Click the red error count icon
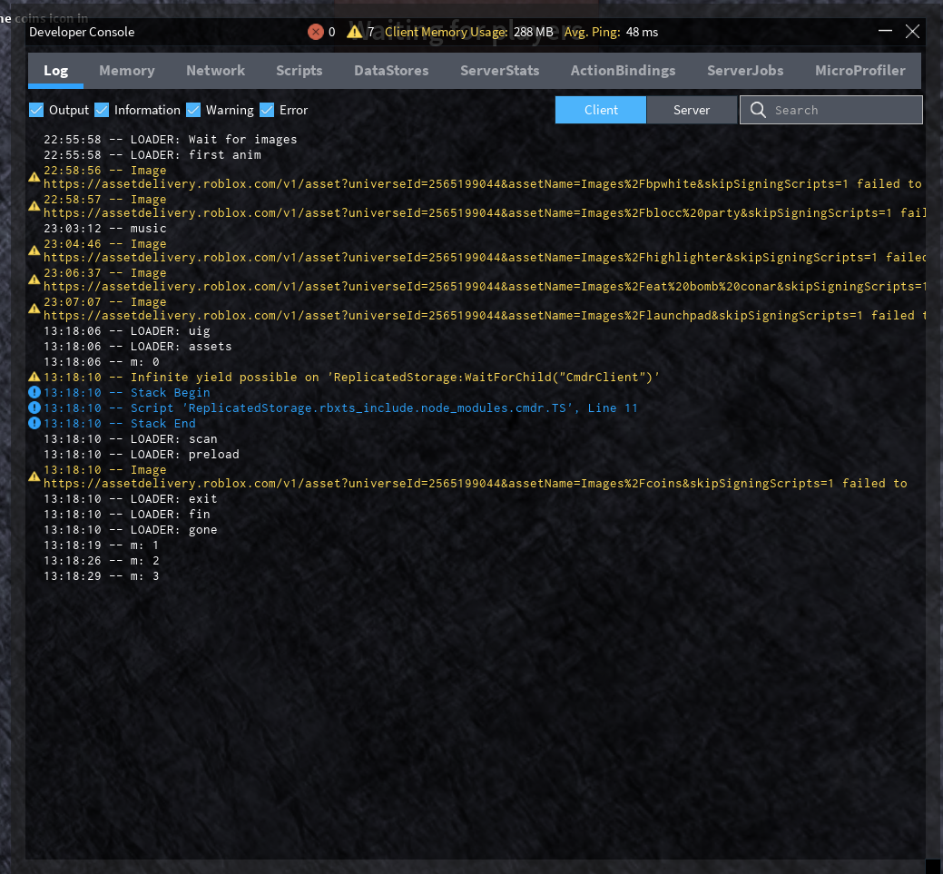This screenshot has height=874, width=943. (x=316, y=32)
